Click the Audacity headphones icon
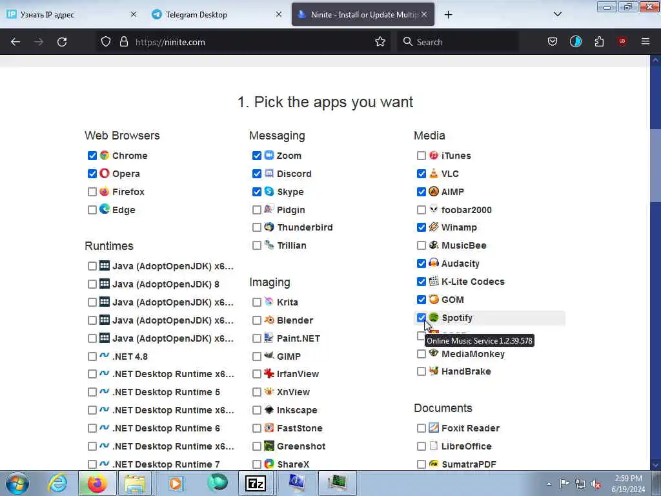This screenshot has width=661, height=496. [433, 263]
